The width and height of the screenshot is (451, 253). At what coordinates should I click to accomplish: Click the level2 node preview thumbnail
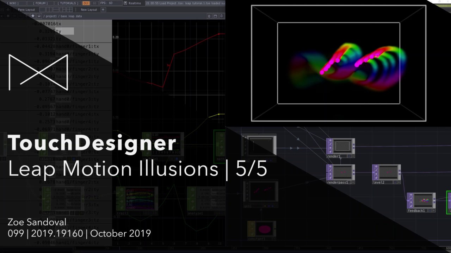coord(388,172)
